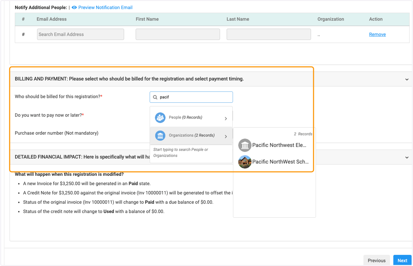Click the Last Name input field
Screen dimensions: 413x266
coord(268,34)
